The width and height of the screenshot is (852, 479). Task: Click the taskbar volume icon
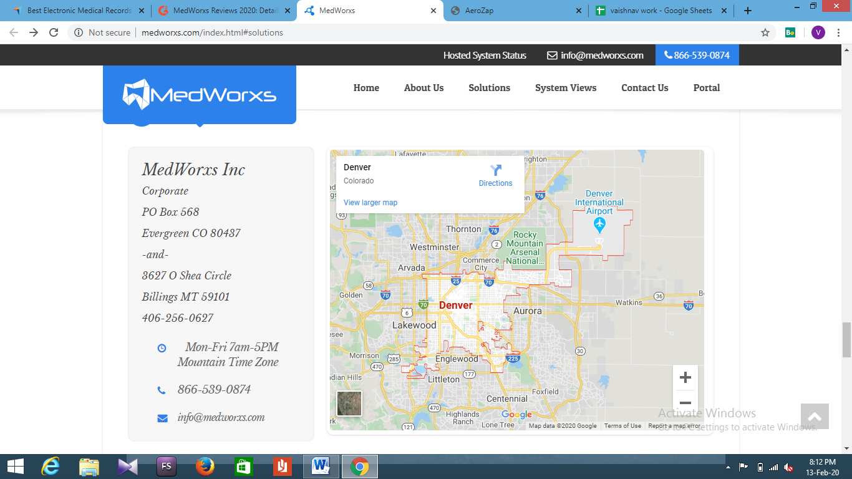(789, 467)
